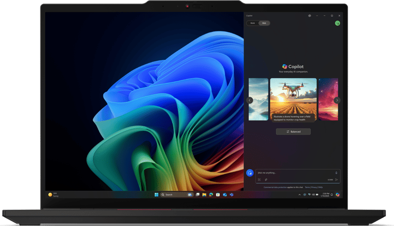Viewport: 394px width, 226px height.
Task: Maximize the Copilot window
Action: (x=332, y=16)
